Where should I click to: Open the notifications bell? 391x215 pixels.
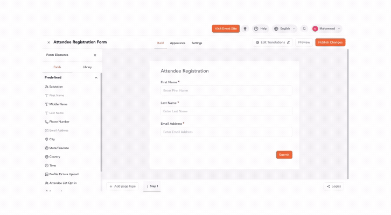click(x=304, y=28)
